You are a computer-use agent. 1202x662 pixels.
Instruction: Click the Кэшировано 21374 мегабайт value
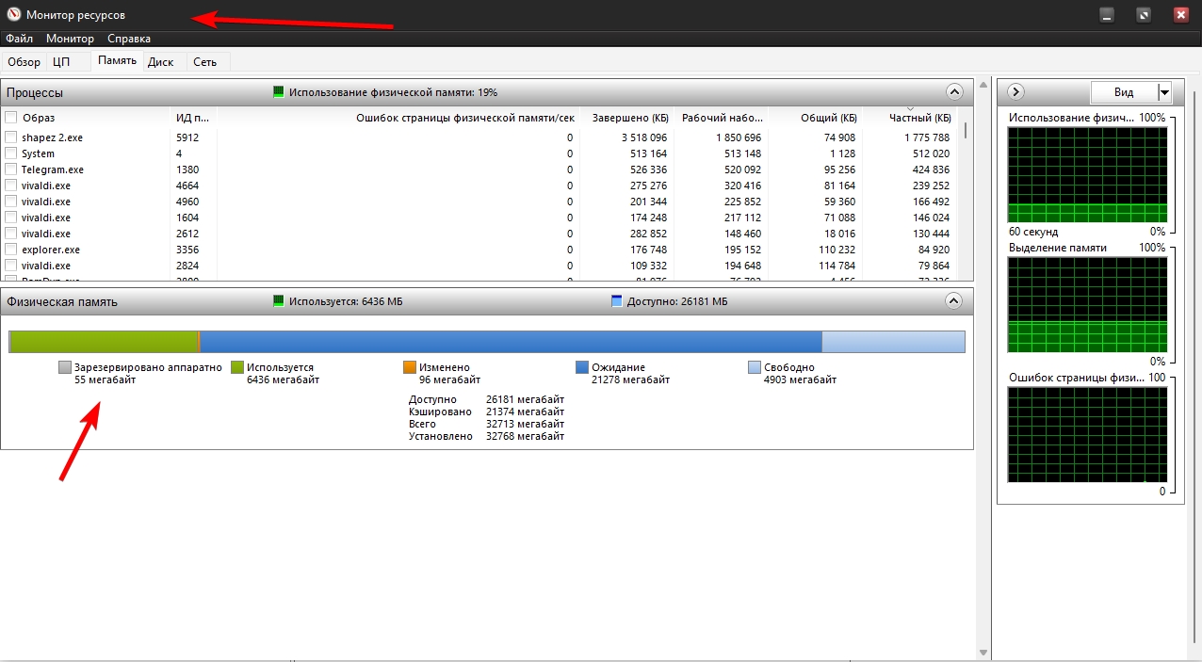pyautogui.click(x=525, y=412)
